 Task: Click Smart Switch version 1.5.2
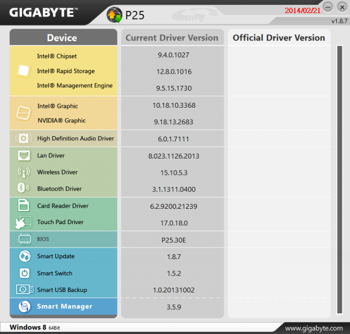click(x=174, y=273)
